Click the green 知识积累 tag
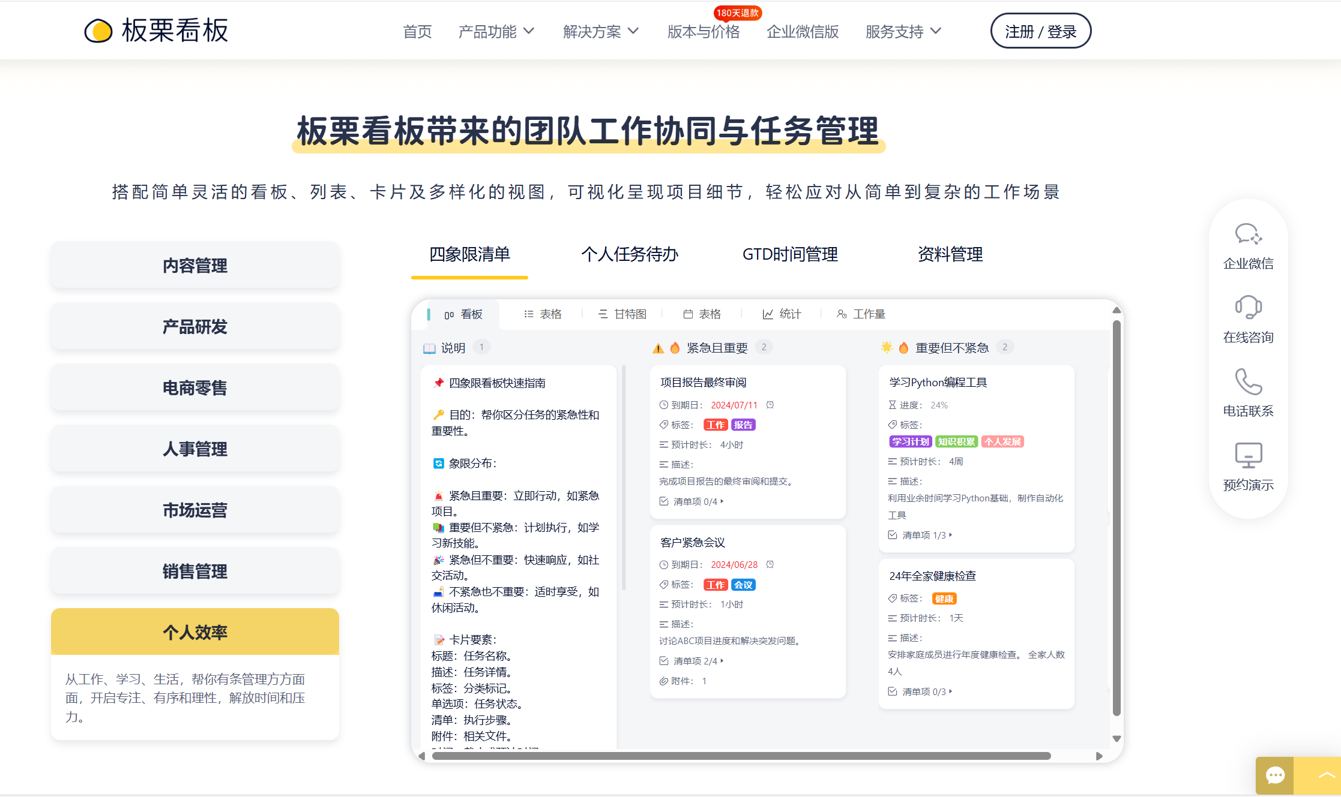This screenshot has width=1341, height=797. pos(957,441)
